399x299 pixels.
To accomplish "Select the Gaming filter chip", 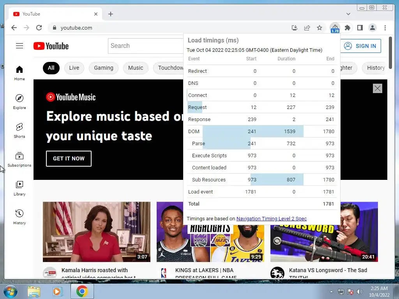I will pyautogui.click(x=104, y=68).
